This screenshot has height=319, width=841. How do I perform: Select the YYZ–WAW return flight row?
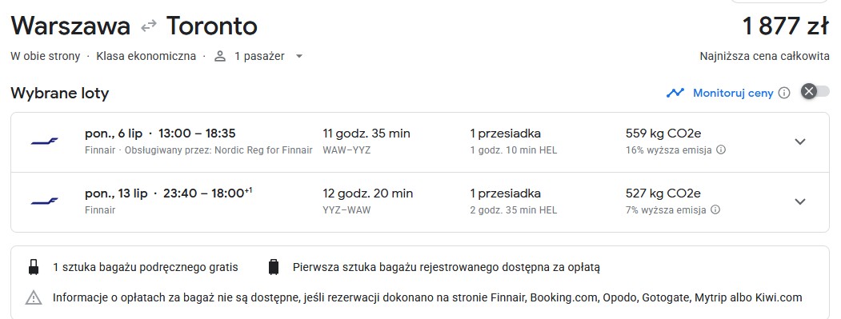click(x=420, y=202)
